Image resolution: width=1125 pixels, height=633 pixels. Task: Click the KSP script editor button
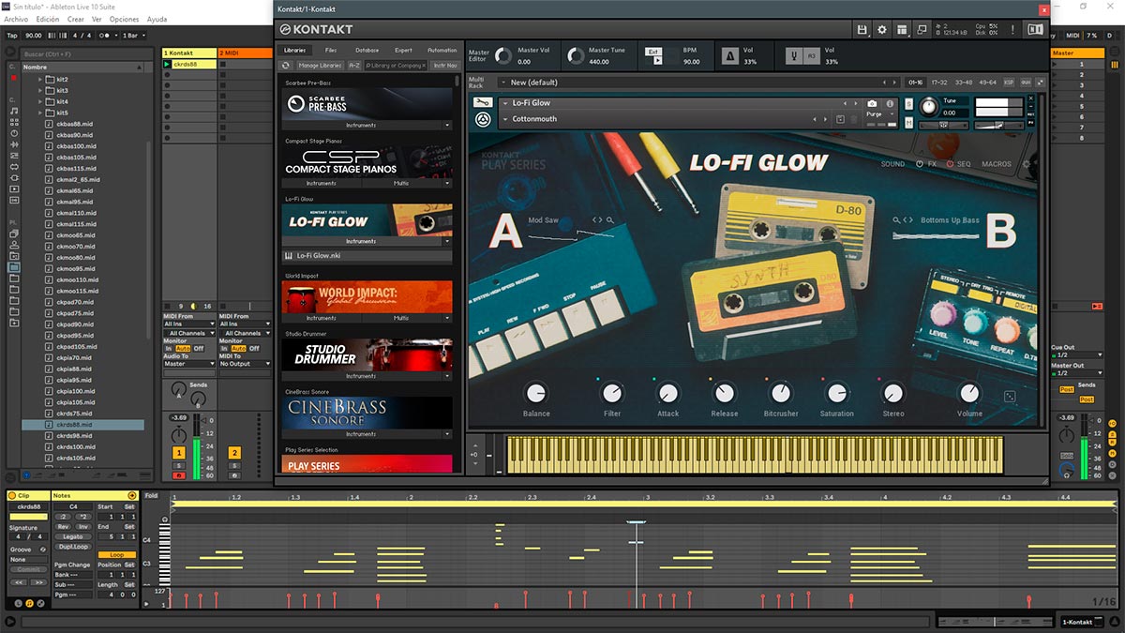(1009, 83)
